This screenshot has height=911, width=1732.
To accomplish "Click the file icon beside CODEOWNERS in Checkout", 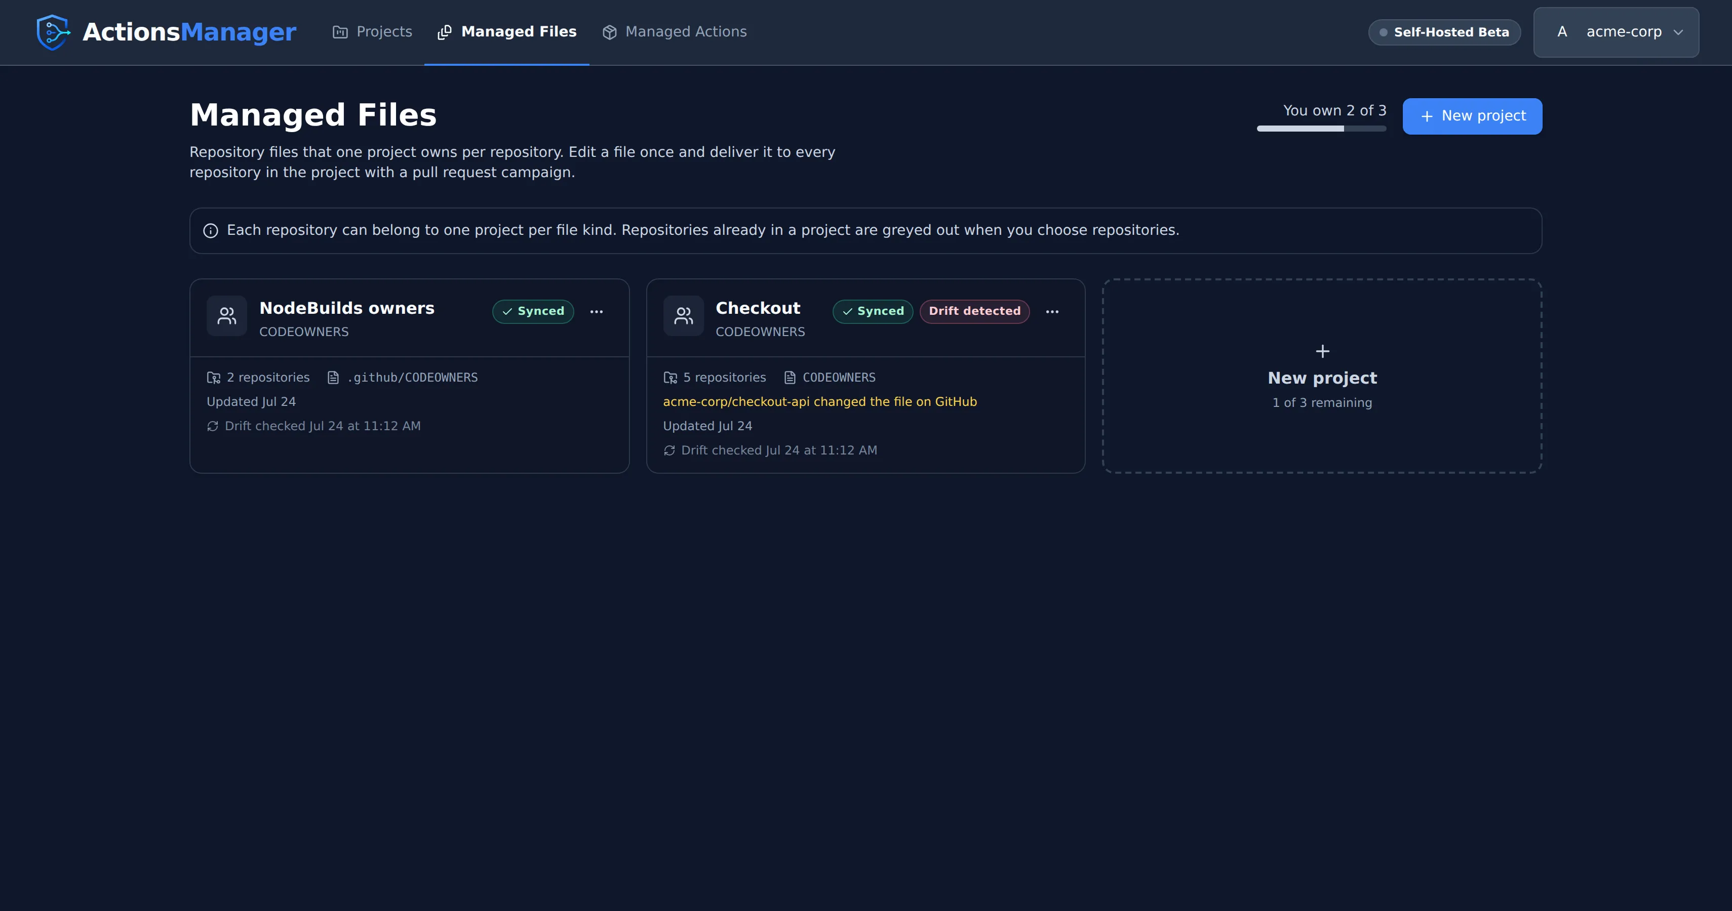I will [x=790, y=378].
